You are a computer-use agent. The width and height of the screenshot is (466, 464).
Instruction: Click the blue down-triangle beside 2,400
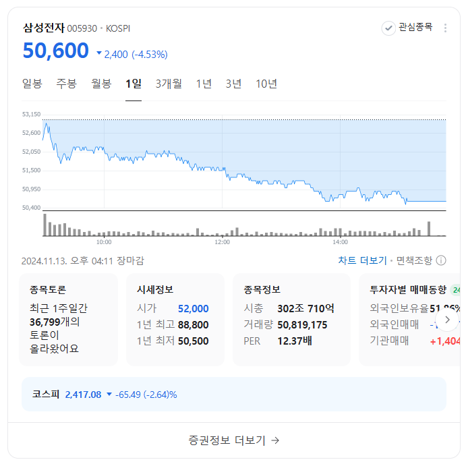(x=99, y=53)
